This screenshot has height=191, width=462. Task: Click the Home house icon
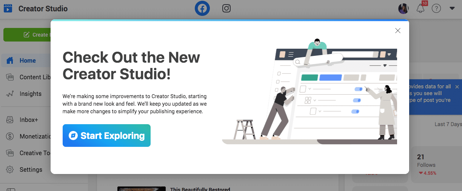pos(10,60)
